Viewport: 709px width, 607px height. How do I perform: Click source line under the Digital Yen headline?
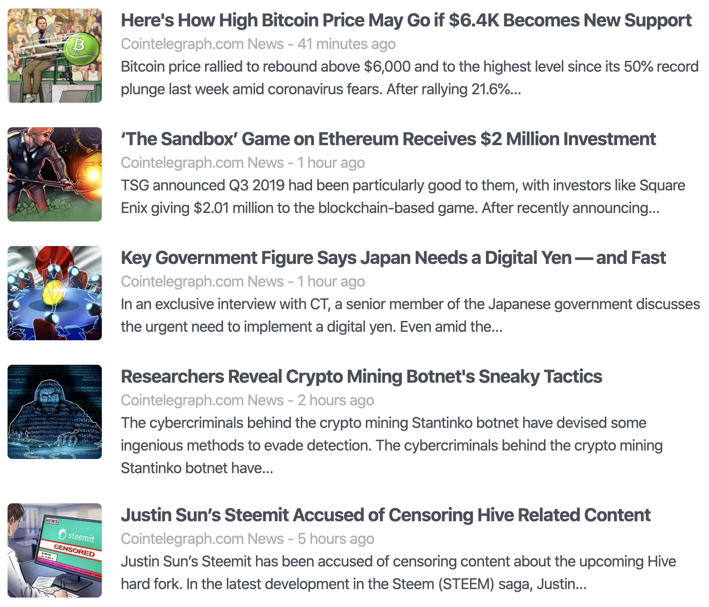pyautogui.click(x=243, y=282)
